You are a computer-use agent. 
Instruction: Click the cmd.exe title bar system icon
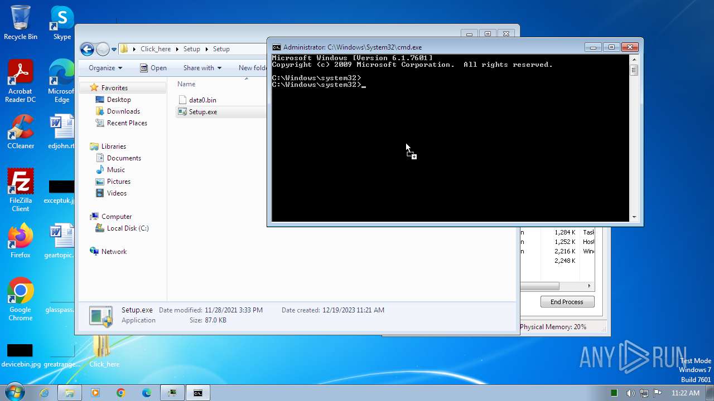276,47
